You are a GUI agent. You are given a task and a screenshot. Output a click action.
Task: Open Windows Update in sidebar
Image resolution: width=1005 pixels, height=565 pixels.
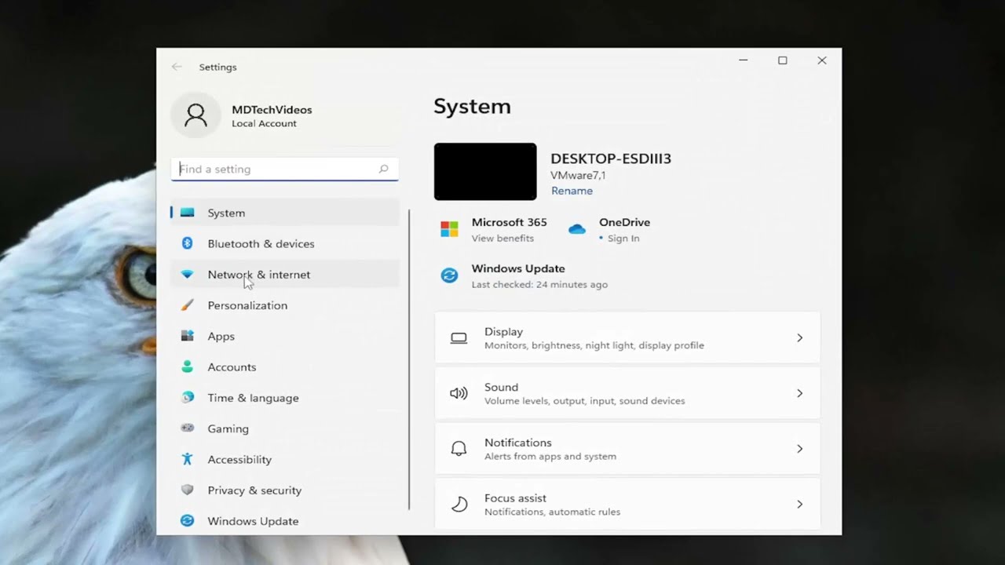click(285, 521)
